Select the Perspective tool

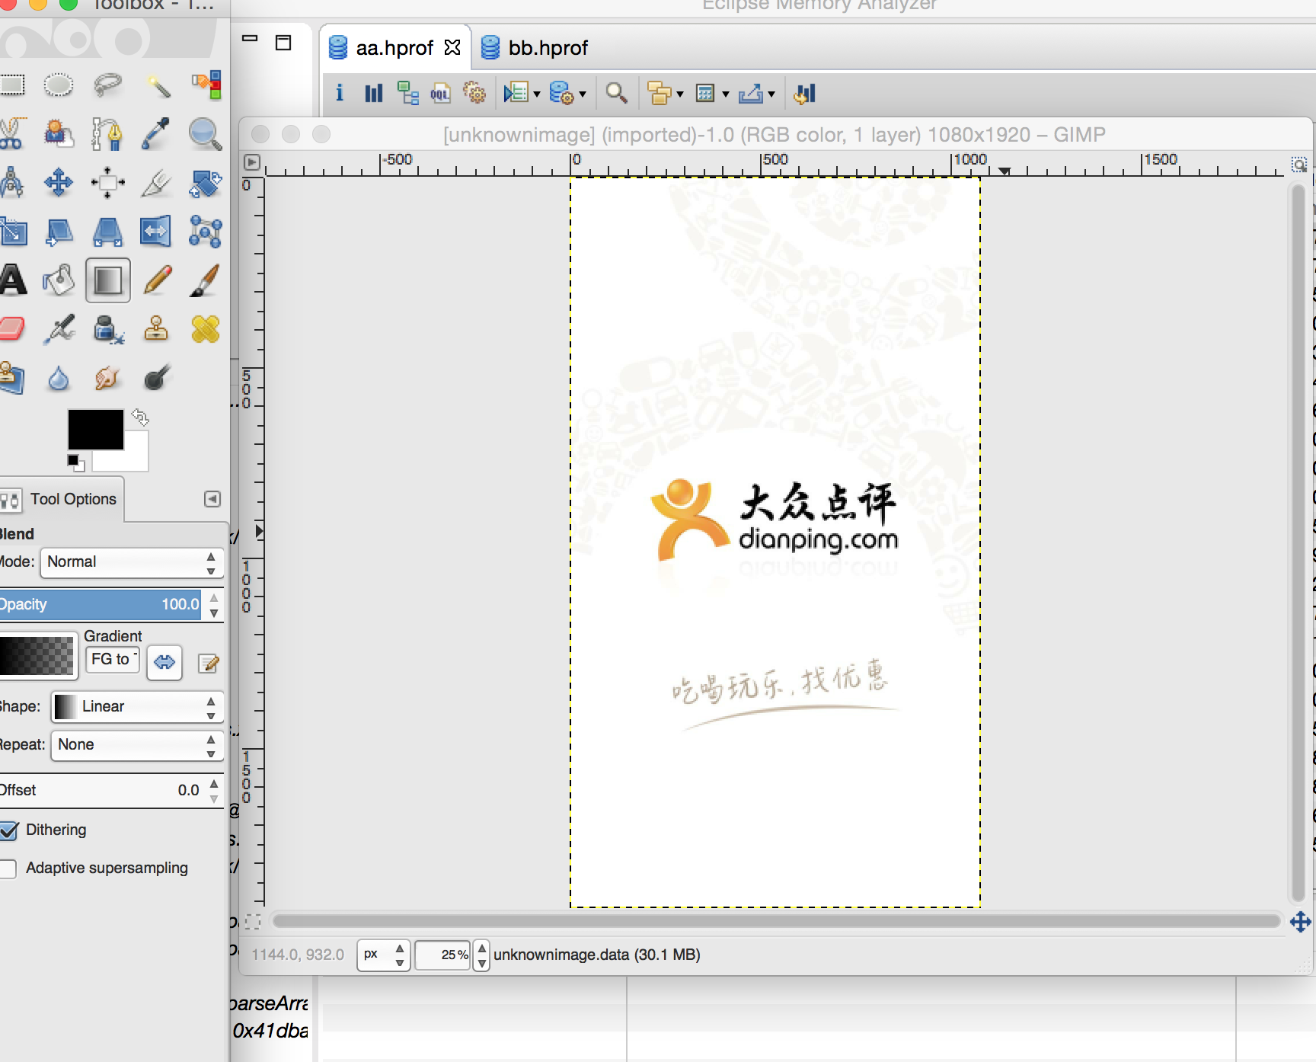click(107, 232)
